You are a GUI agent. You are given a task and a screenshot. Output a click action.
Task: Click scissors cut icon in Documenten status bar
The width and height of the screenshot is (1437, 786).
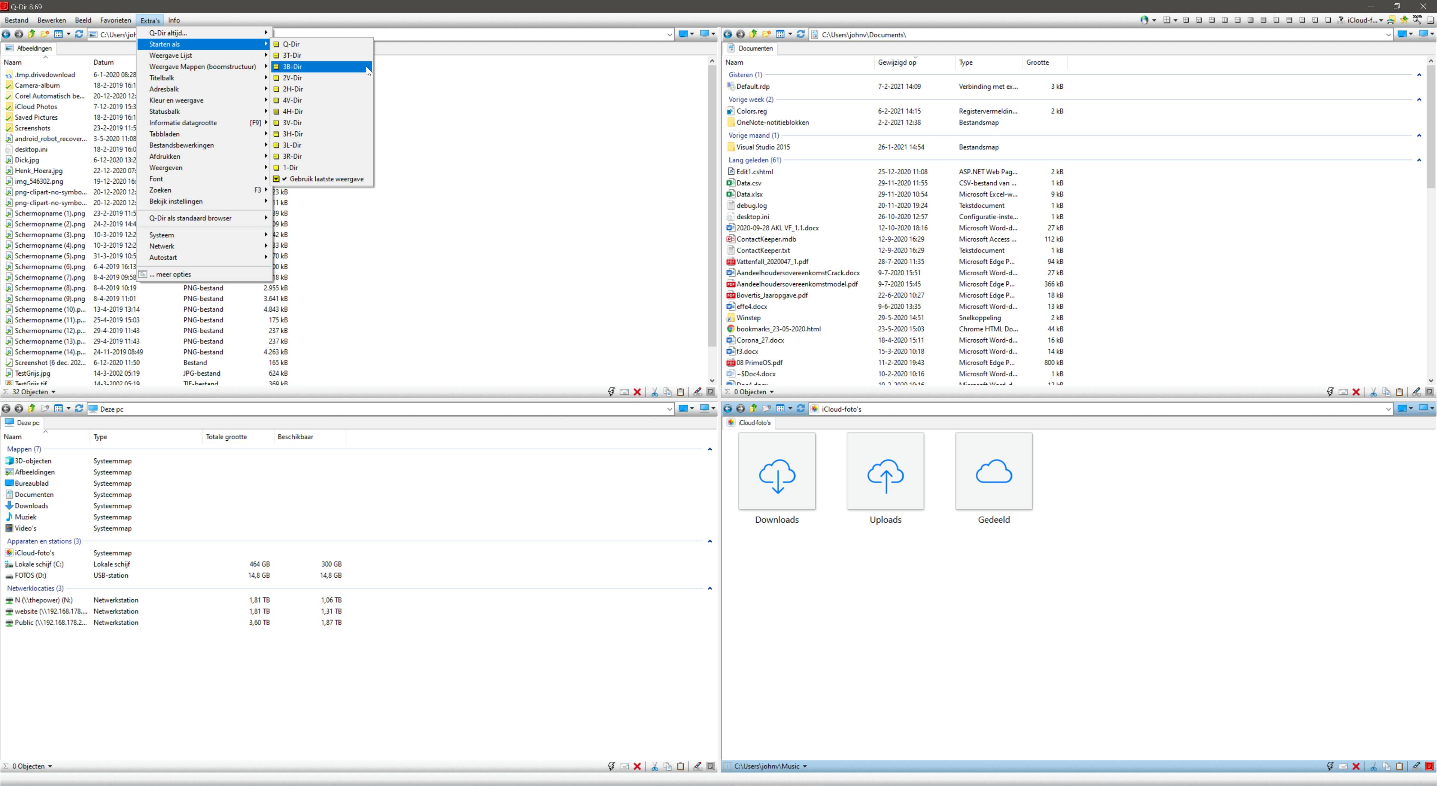point(1373,392)
